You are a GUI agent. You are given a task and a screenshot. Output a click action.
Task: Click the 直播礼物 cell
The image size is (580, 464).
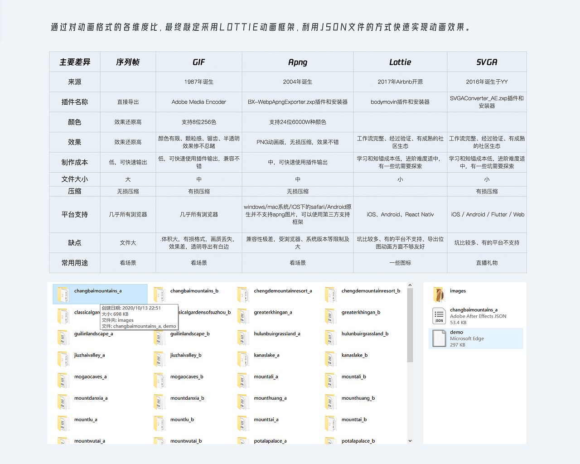(x=487, y=263)
